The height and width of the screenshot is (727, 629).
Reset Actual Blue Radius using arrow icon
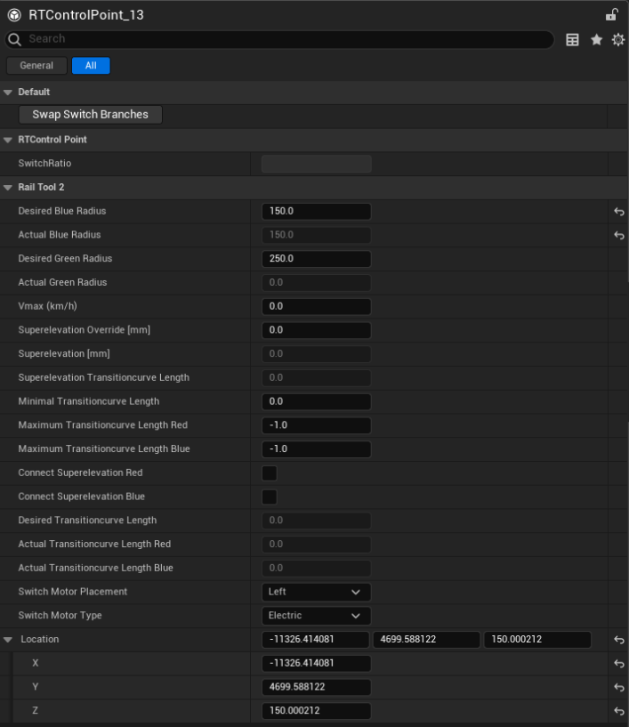pyautogui.click(x=618, y=236)
